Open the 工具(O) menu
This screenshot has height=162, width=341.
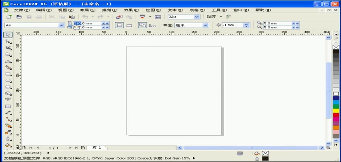coord(219,10)
